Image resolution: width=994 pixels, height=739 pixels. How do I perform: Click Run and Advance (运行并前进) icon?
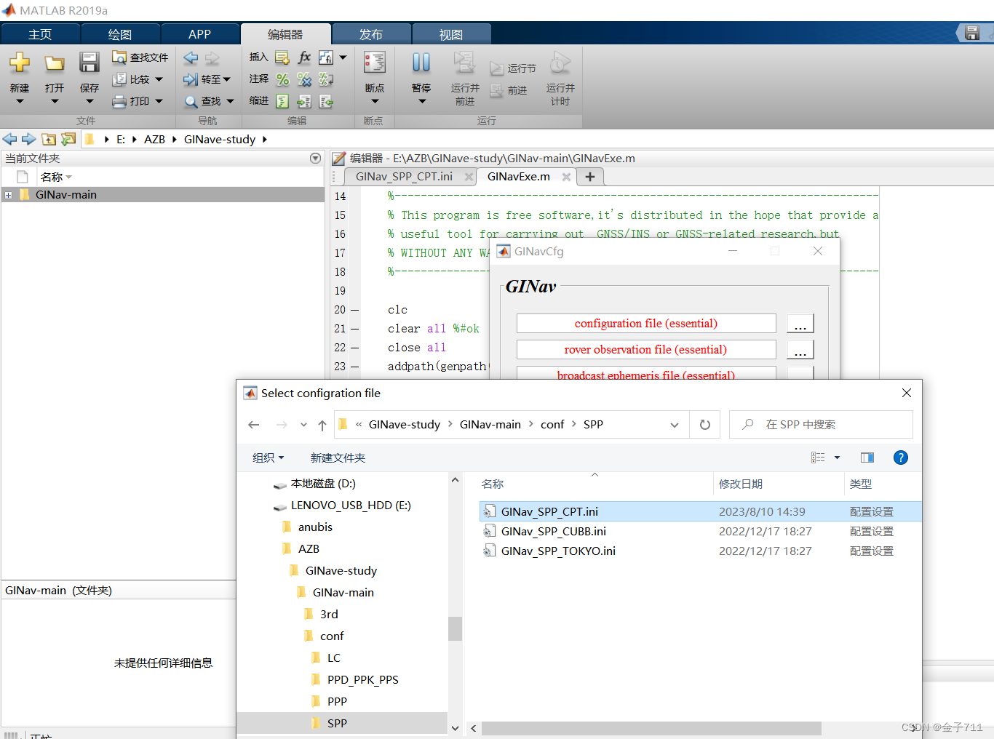click(464, 63)
